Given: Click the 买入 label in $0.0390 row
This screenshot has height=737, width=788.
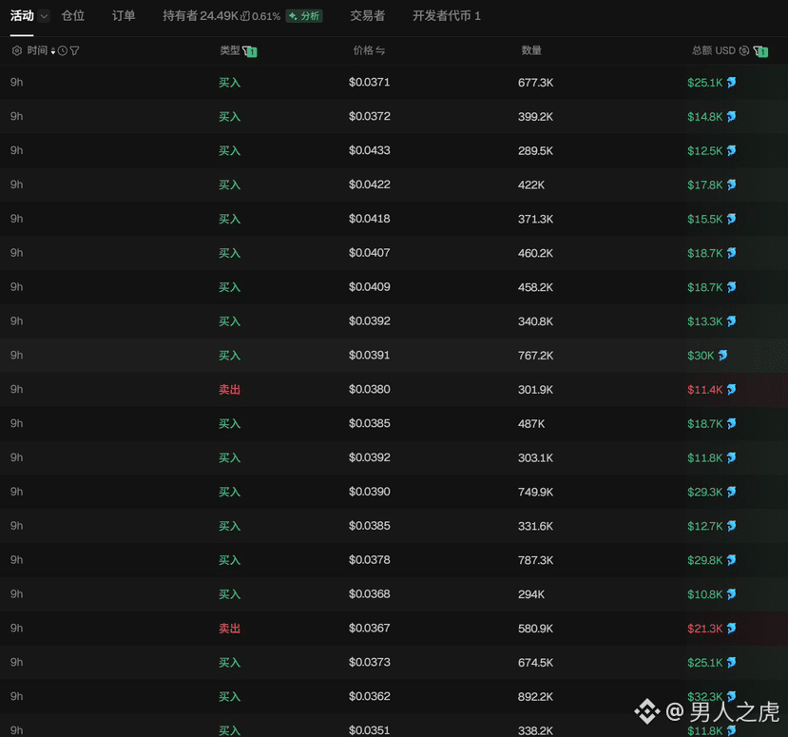Looking at the screenshot, I should [x=230, y=492].
